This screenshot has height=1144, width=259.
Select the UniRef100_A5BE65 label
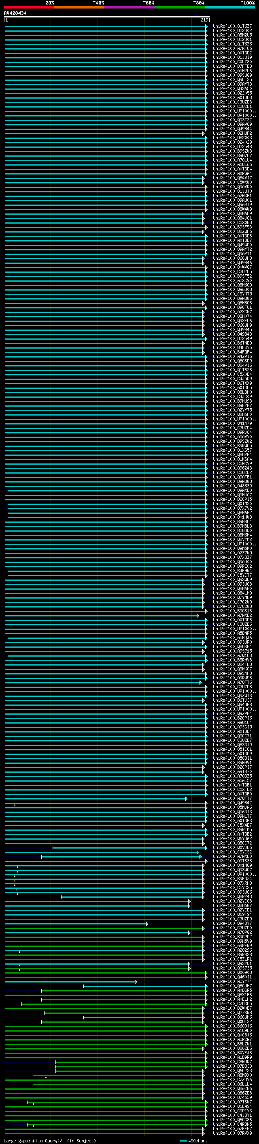(232, 164)
